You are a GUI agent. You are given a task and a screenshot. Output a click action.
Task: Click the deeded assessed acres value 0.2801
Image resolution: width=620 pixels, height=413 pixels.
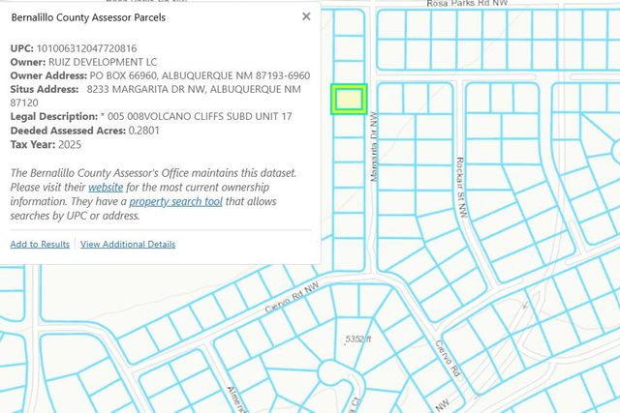(x=144, y=131)
